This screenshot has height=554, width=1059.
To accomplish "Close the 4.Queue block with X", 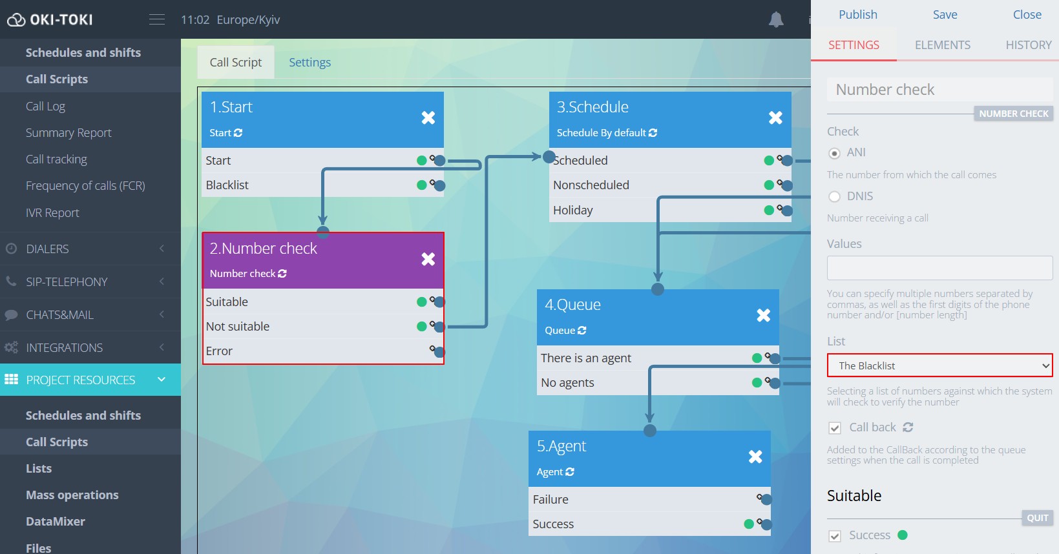I will (x=763, y=316).
